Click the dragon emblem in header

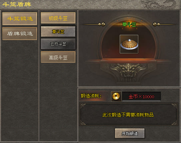point(159,4)
